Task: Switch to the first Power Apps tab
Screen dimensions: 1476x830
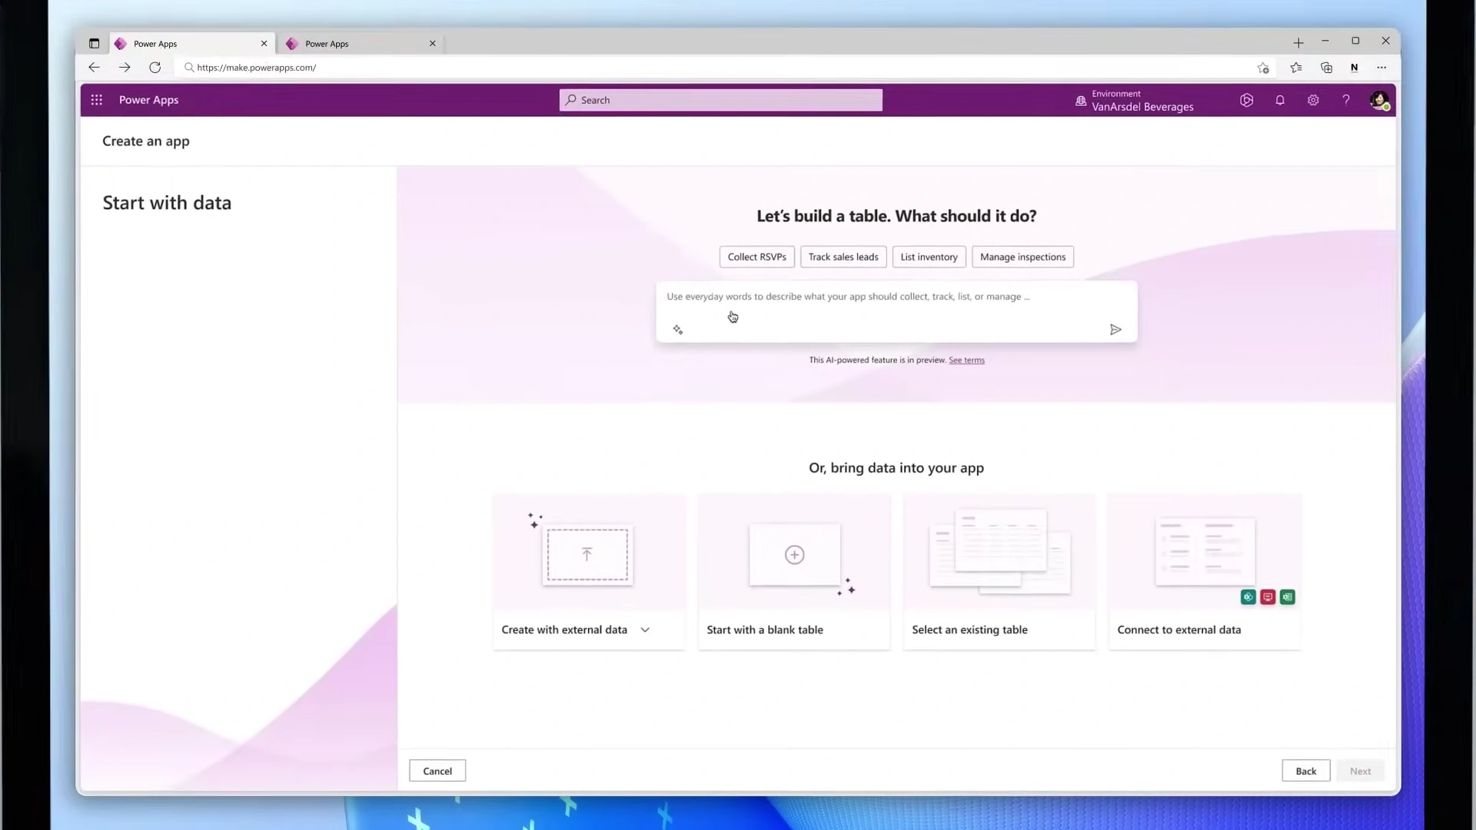Action: pos(192,44)
